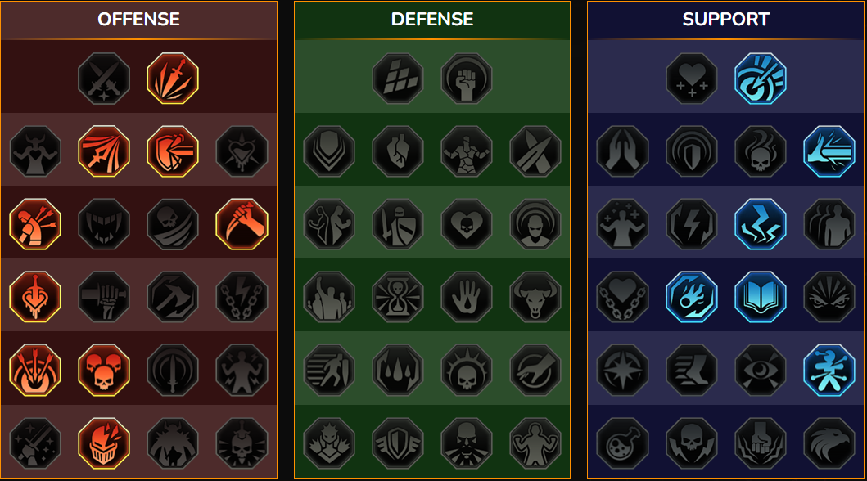Open the OFFENSE mastery tree header

click(139, 20)
